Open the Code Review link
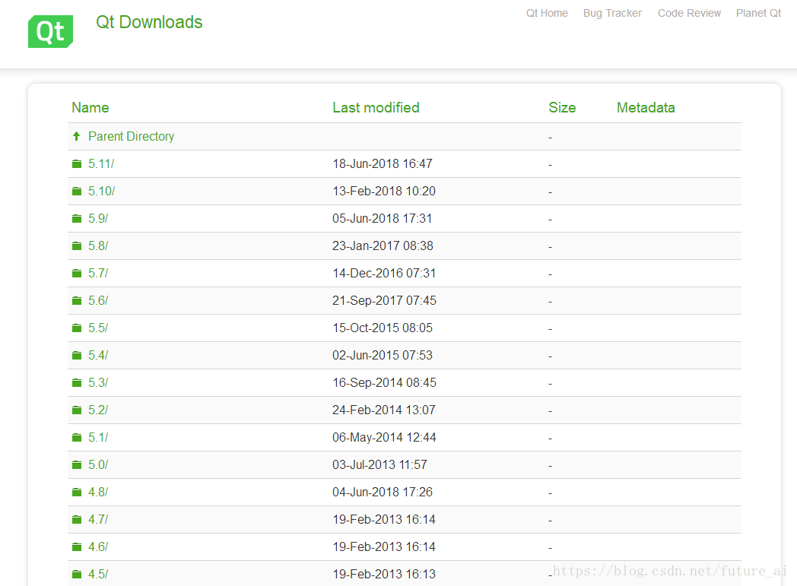Screen dimensions: 797x586 click(x=689, y=13)
